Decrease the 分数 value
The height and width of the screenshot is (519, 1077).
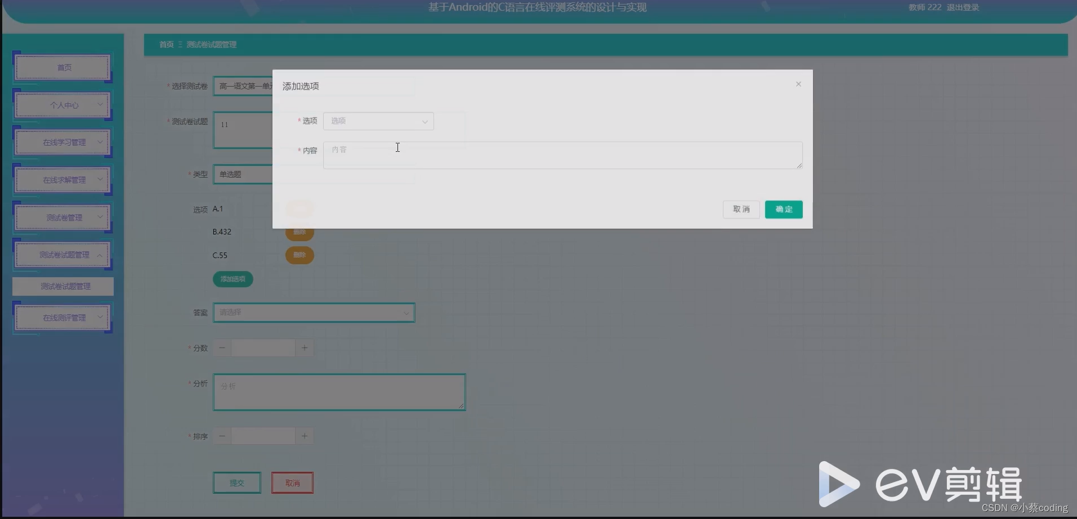[x=222, y=348]
